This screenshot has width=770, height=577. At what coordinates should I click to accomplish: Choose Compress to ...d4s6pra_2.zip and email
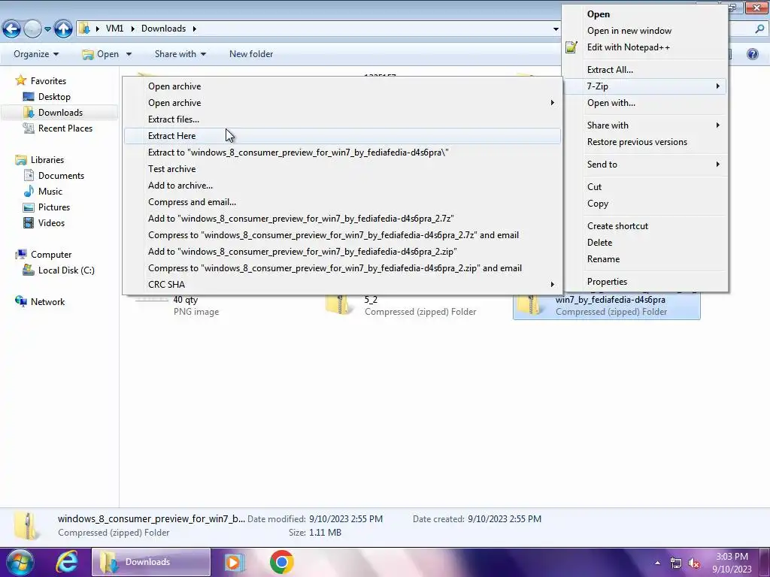(x=342, y=268)
